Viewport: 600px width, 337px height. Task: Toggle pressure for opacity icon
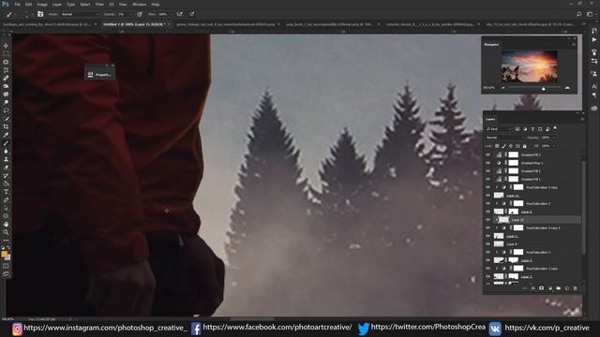coord(140,14)
